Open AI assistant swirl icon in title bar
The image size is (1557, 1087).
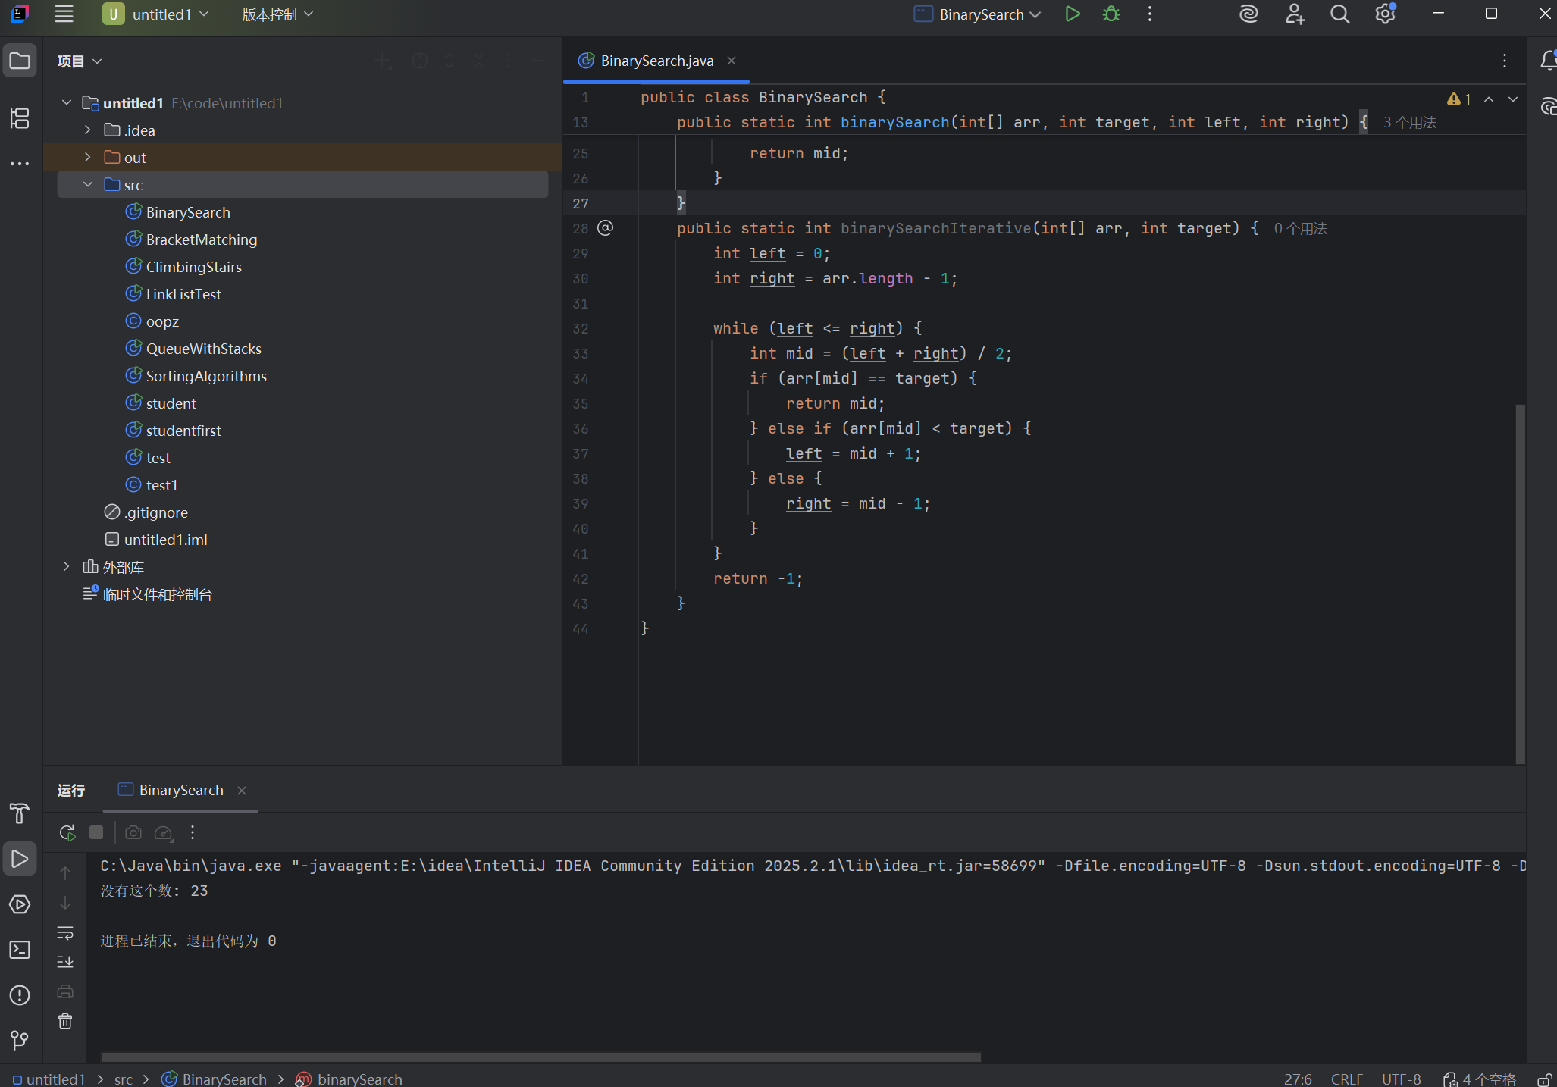pyautogui.click(x=1248, y=14)
